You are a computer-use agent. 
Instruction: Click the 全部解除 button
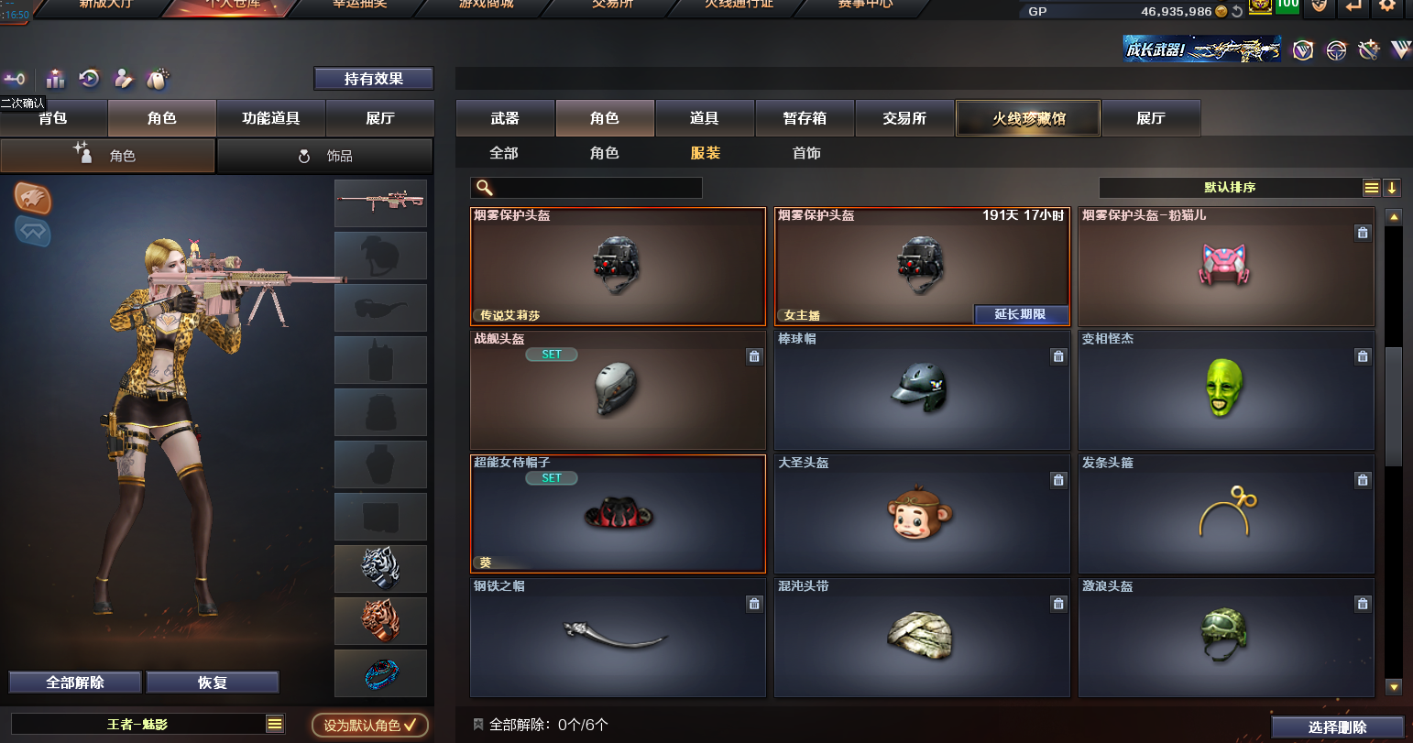[x=75, y=683]
